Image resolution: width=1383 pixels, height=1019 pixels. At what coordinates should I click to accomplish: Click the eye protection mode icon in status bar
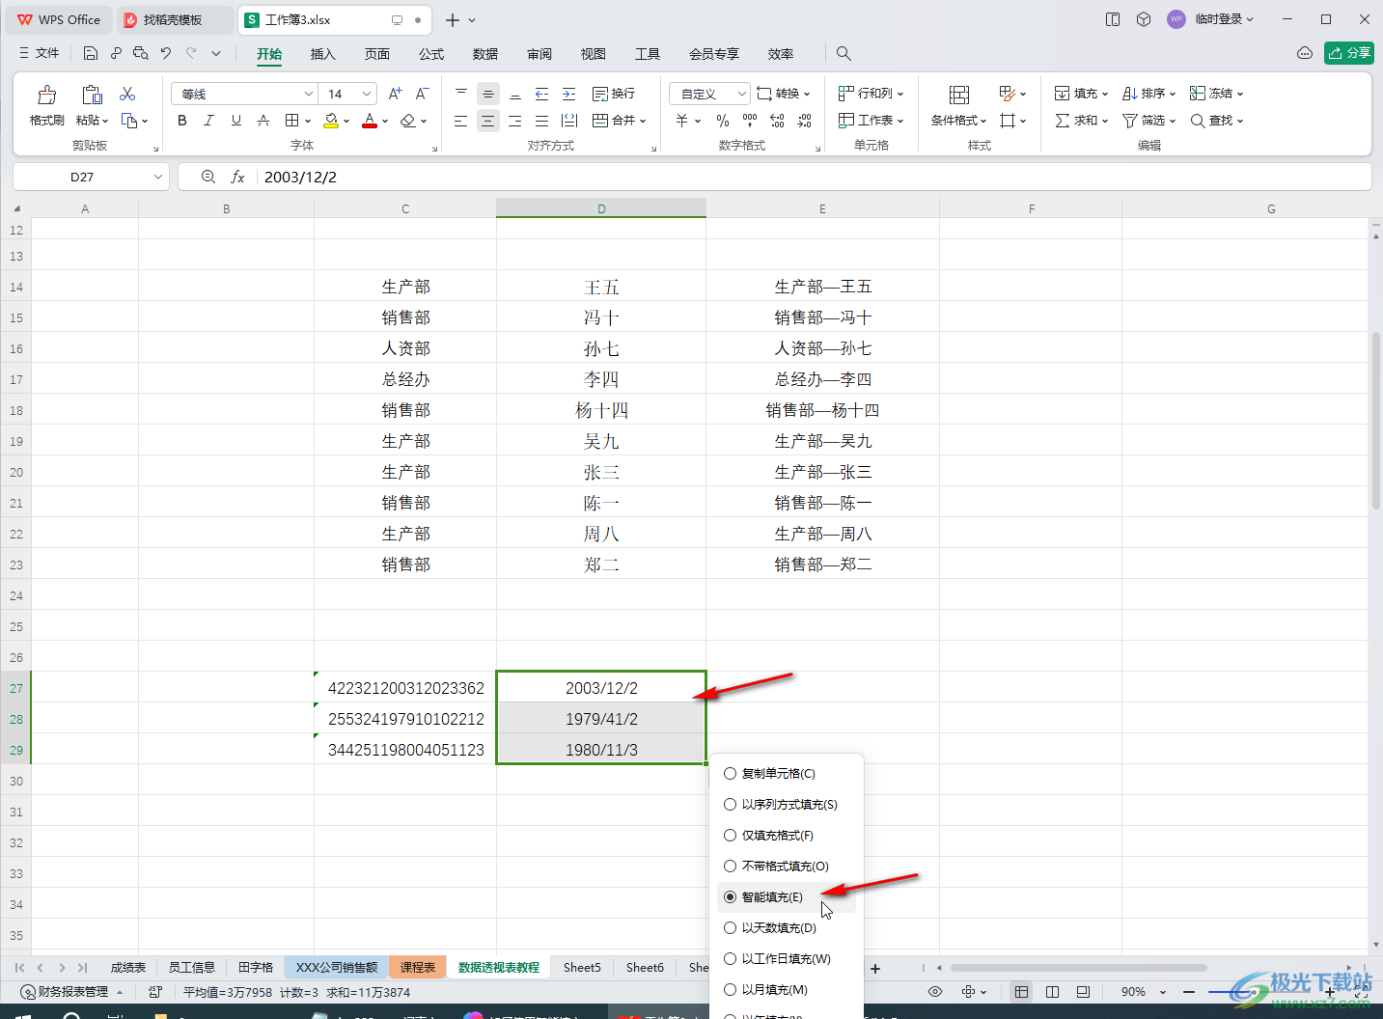click(x=935, y=992)
